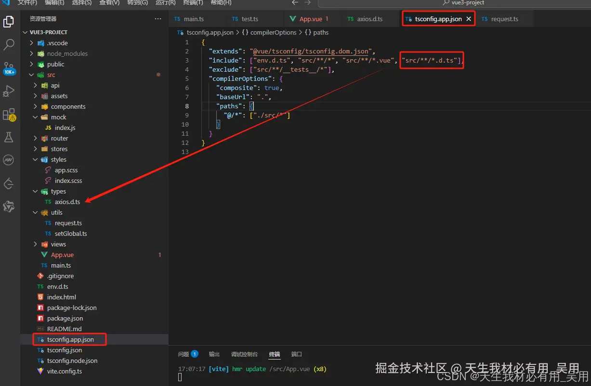
Task: Open the Testing beaker icon
Action: coord(9,137)
